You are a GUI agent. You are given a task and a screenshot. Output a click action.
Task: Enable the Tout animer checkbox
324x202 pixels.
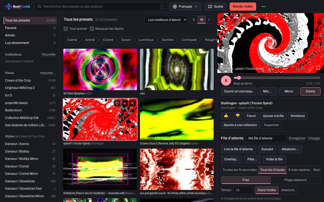click(x=66, y=29)
